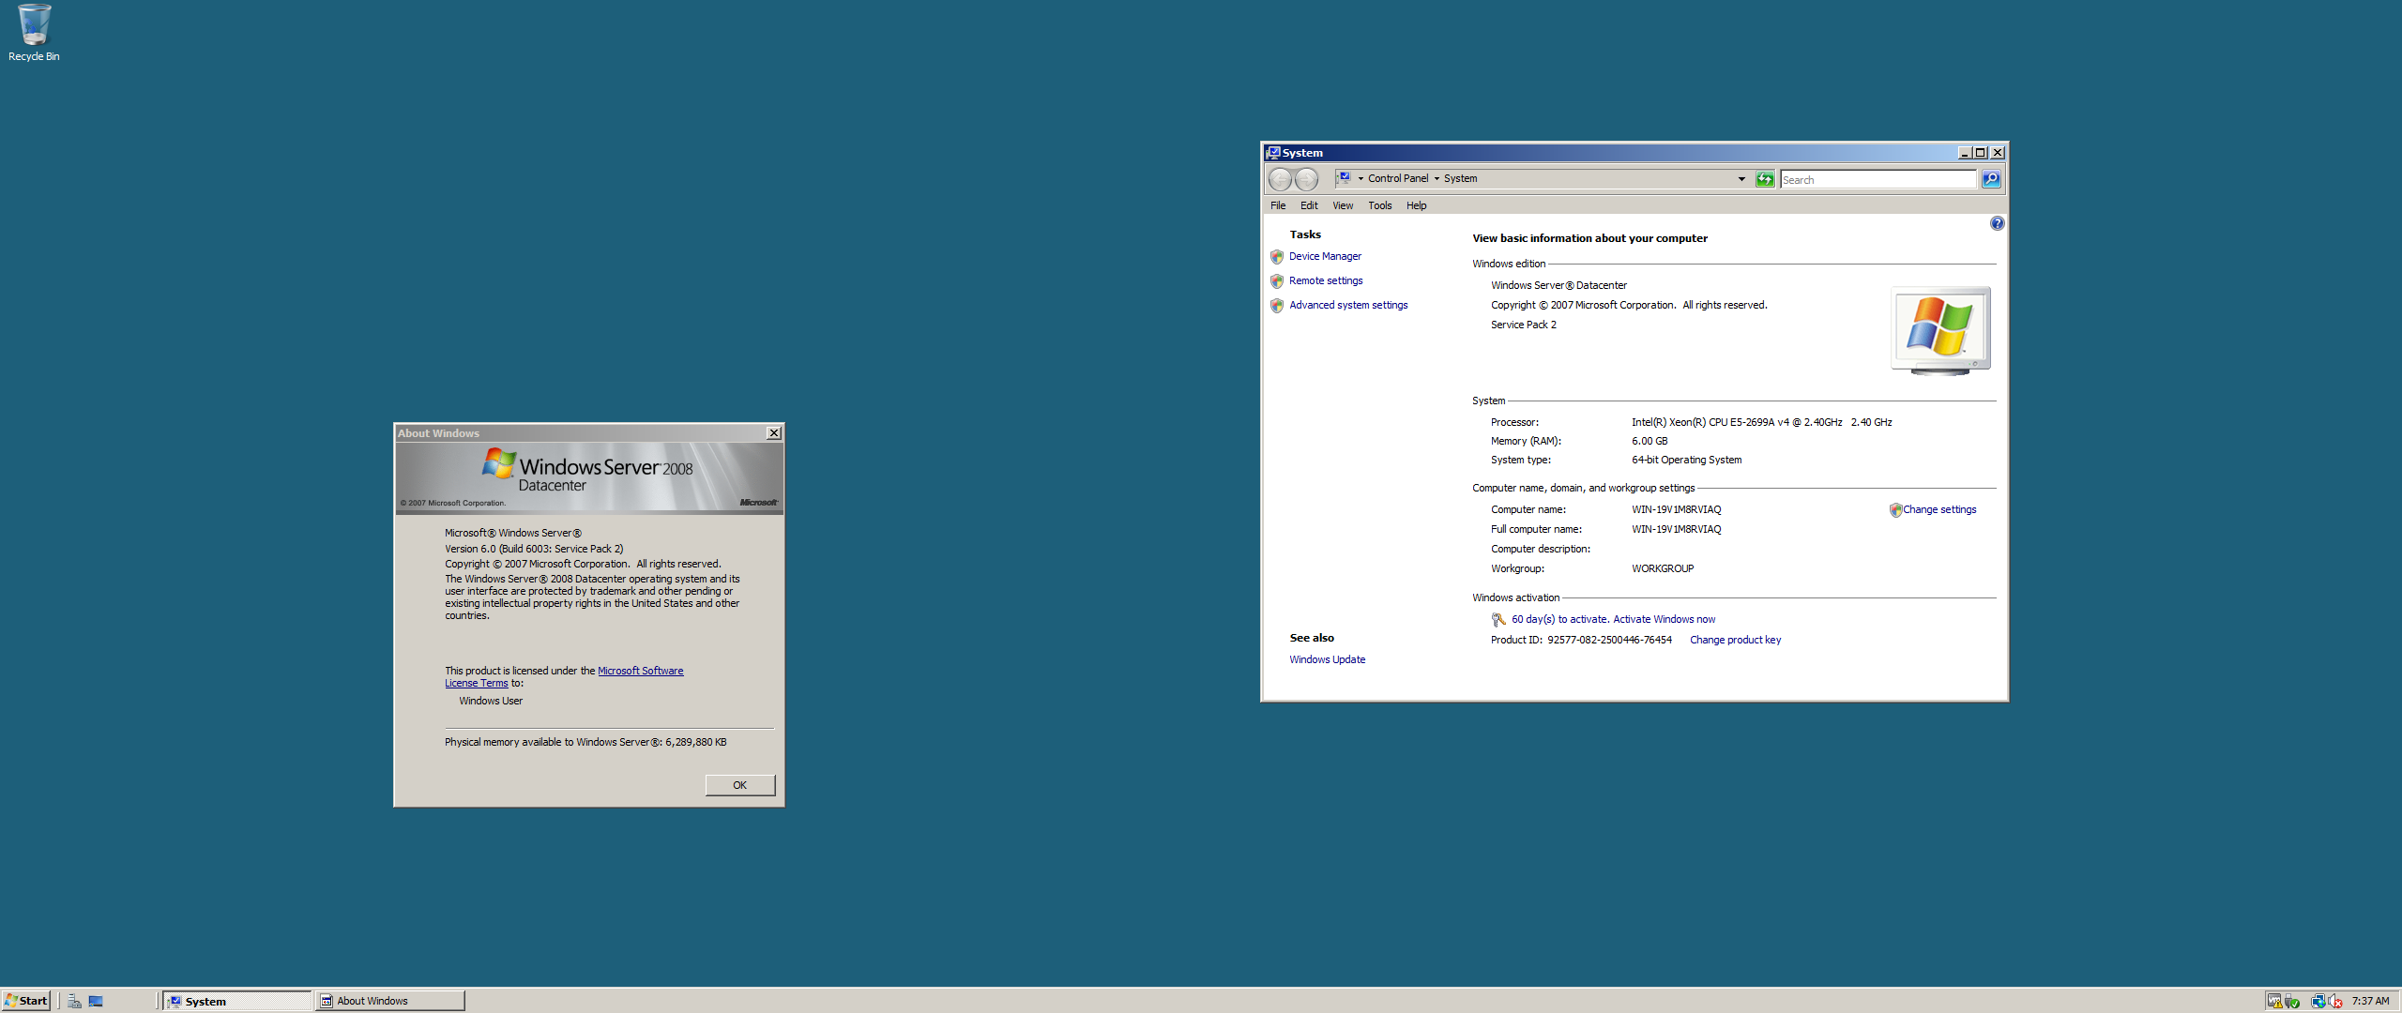
Task: Expand the address bar history dropdown arrow
Action: 1741,179
